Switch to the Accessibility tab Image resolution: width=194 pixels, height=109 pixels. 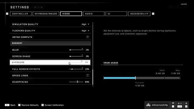[139, 14]
